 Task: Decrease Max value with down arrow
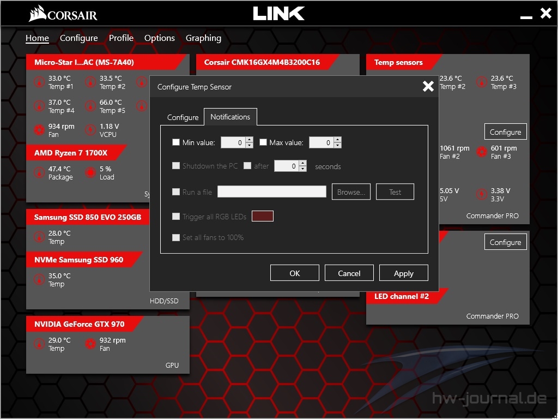click(338, 145)
